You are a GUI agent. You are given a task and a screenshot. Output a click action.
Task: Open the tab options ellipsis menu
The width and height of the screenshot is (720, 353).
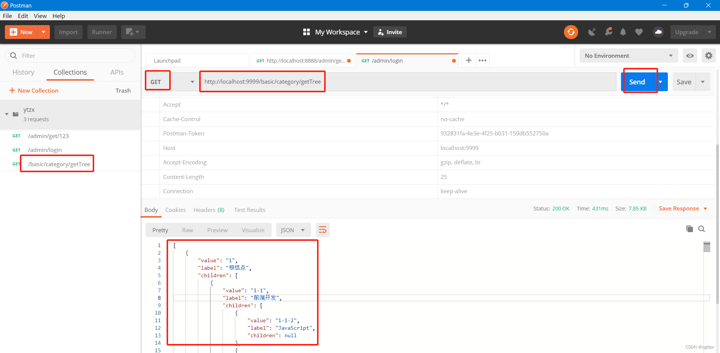point(483,60)
